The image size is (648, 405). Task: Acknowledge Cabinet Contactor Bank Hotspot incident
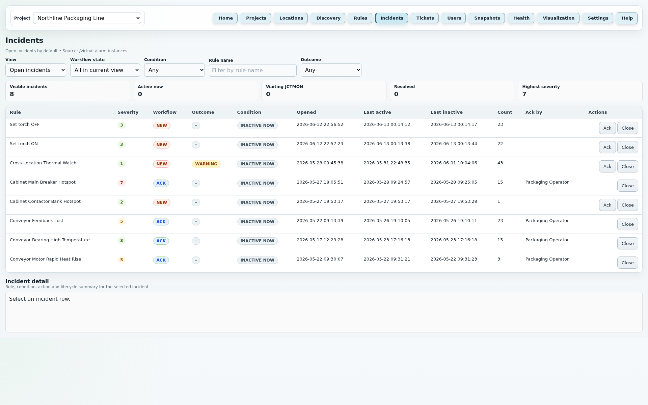tap(607, 205)
